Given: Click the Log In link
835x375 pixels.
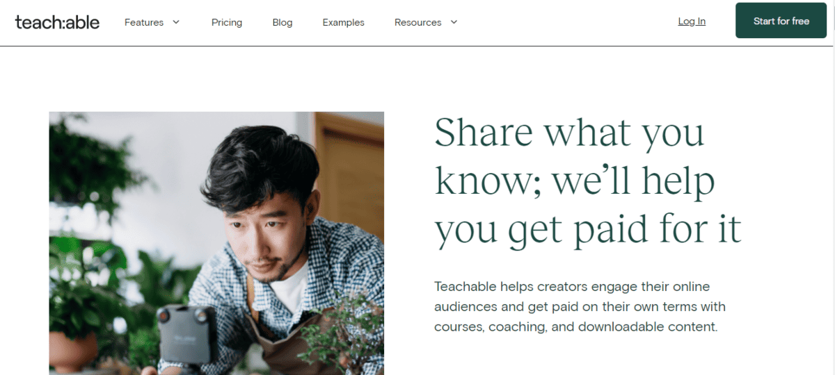Looking at the screenshot, I should tap(692, 22).
